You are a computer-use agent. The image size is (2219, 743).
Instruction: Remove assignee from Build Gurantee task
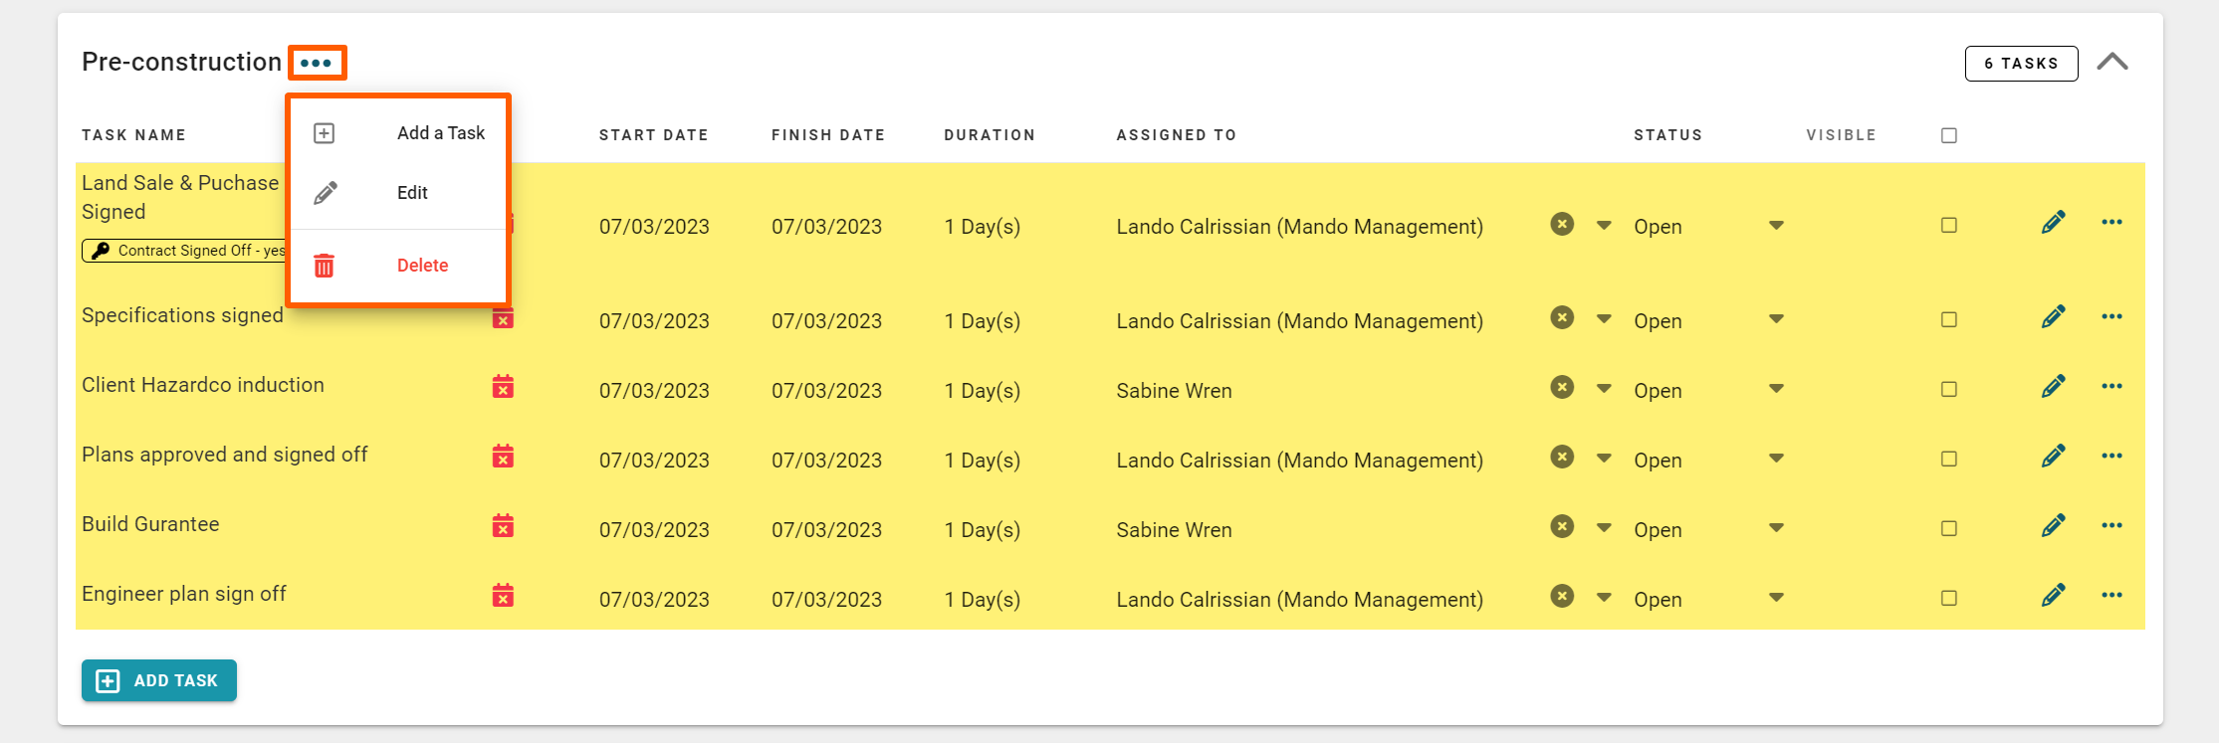[1562, 527]
